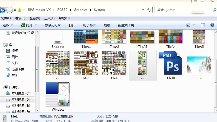Open 本地磁盘 (C:) drive
The width and height of the screenshot is (217, 122).
pyautogui.click(x=18, y=93)
